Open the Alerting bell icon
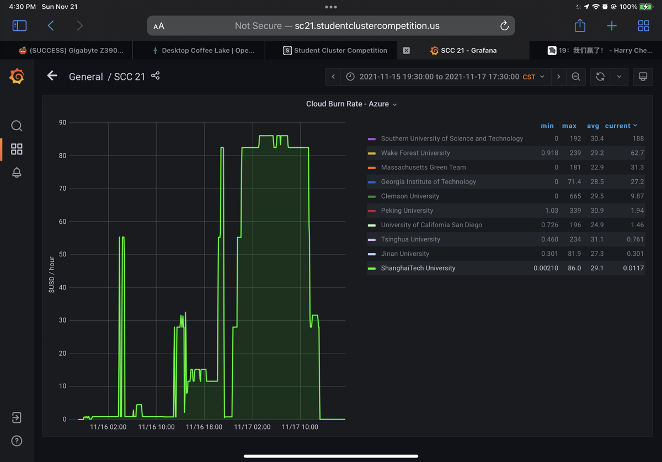Screen dimensions: 662x462 (17, 172)
